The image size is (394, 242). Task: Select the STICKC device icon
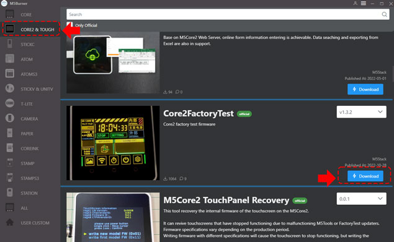click(10, 44)
